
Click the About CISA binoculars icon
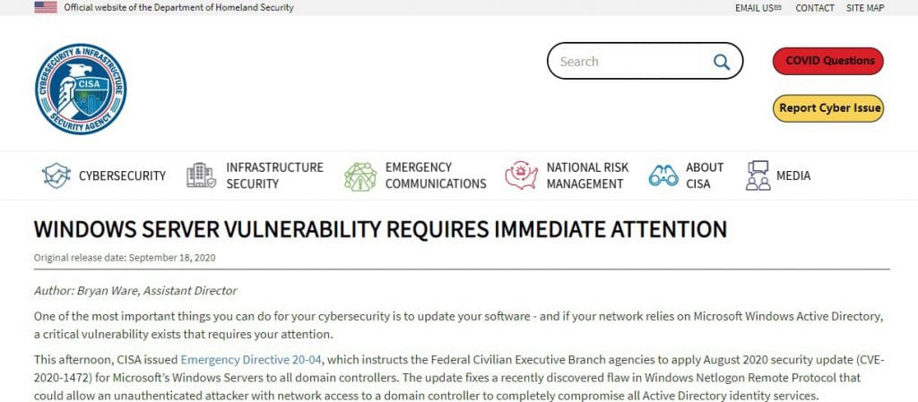tap(663, 175)
